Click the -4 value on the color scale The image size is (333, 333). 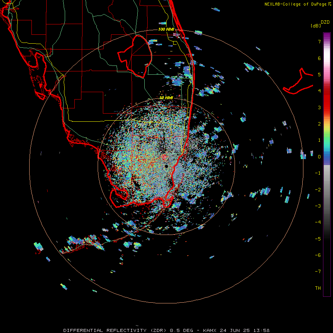click(x=318, y=222)
